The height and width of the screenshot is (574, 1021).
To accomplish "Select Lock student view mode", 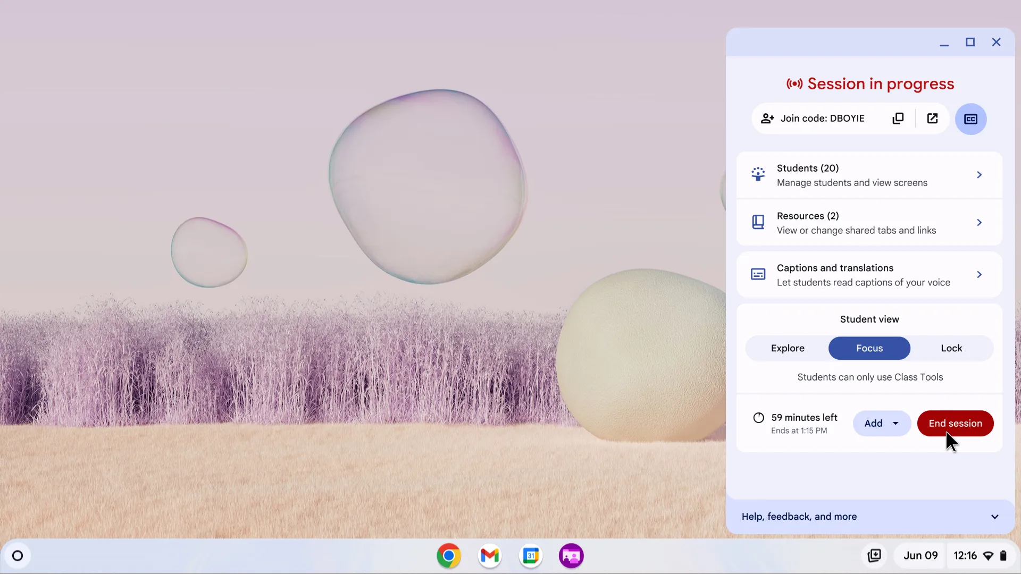I will tap(951, 348).
